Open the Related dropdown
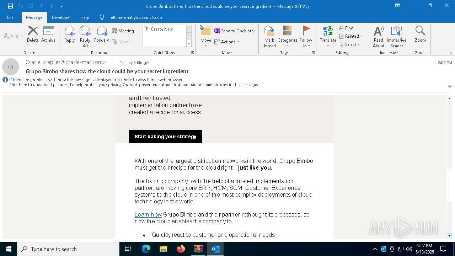This screenshot has width=455, height=256. (351, 36)
